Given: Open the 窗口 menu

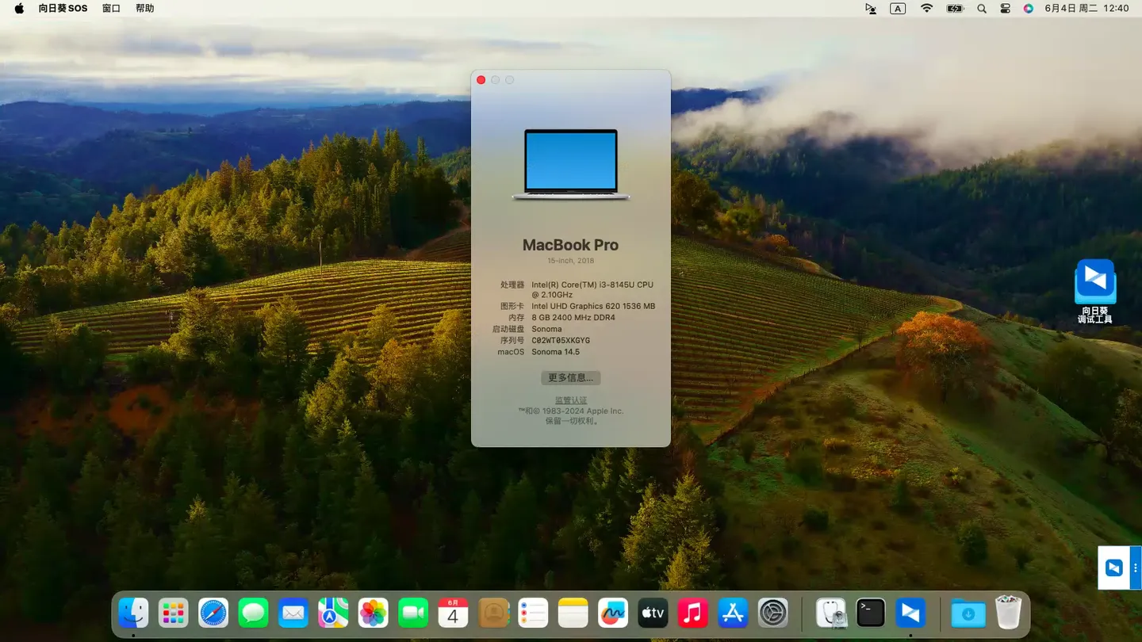Looking at the screenshot, I should point(112,9).
